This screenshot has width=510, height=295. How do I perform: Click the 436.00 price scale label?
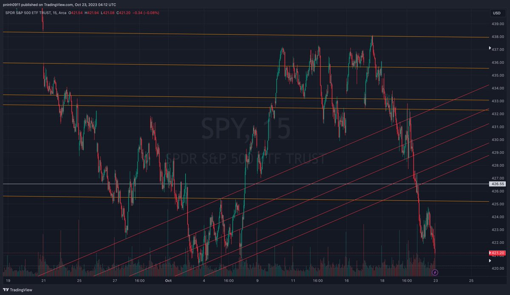click(498, 62)
